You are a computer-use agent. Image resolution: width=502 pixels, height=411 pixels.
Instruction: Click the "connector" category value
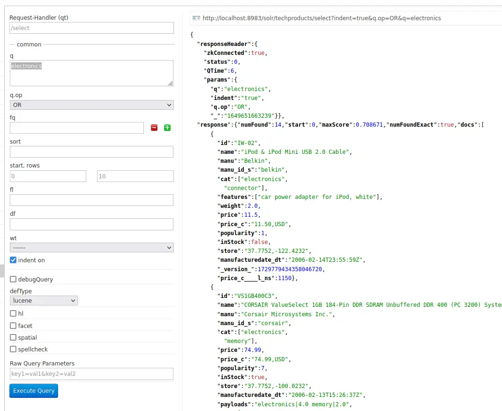(x=243, y=188)
